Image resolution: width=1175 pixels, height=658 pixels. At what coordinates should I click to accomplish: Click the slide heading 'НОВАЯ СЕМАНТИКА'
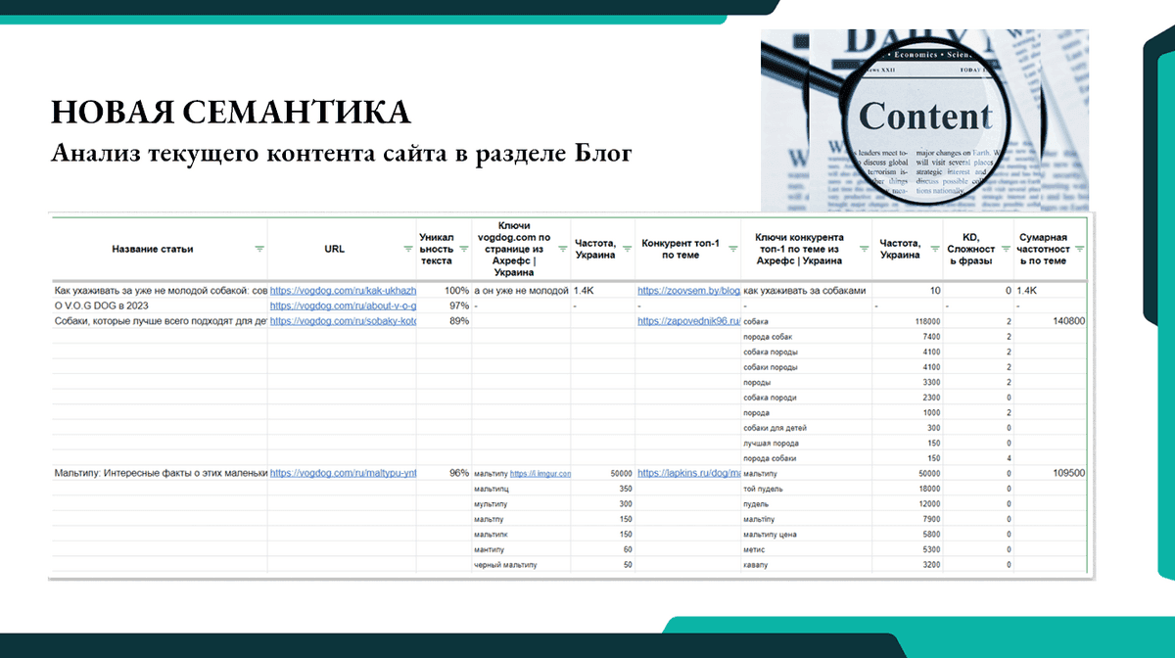pyautogui.click(x=230, y=114)
